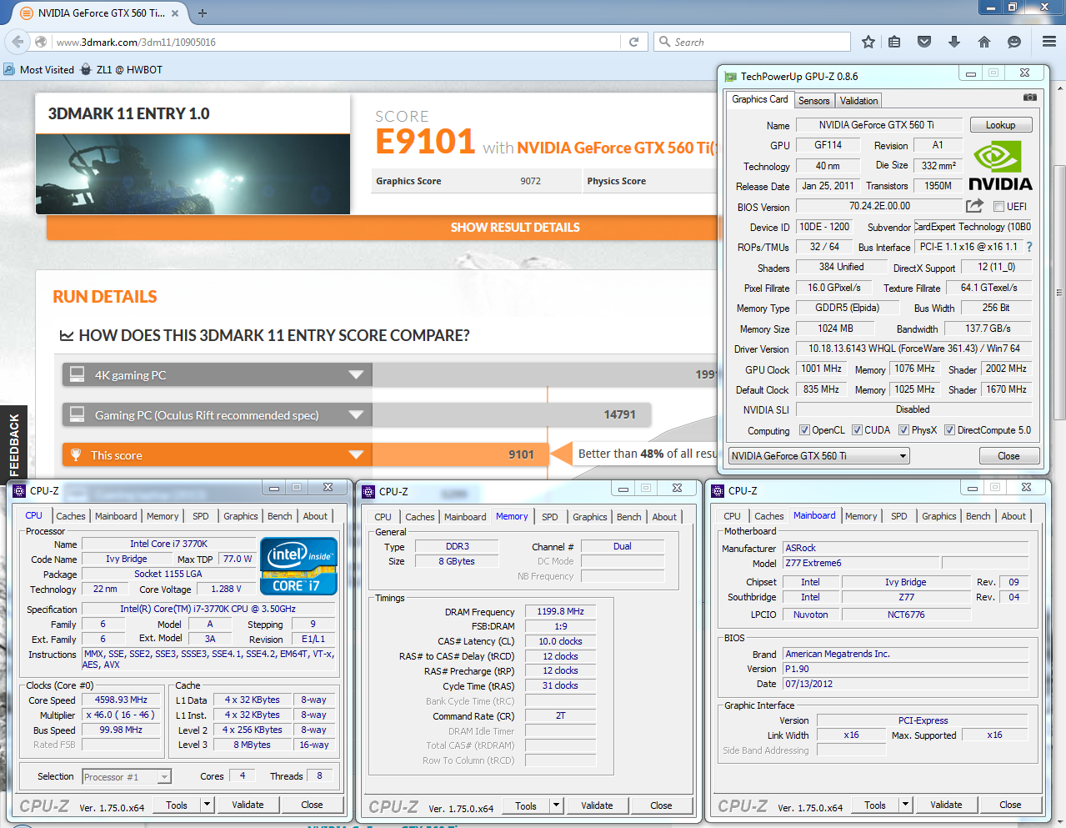The image size is (1066, 828).
Task: Toggle the DirectCompute 5.0 checkbox
Action: coord(949,430)
